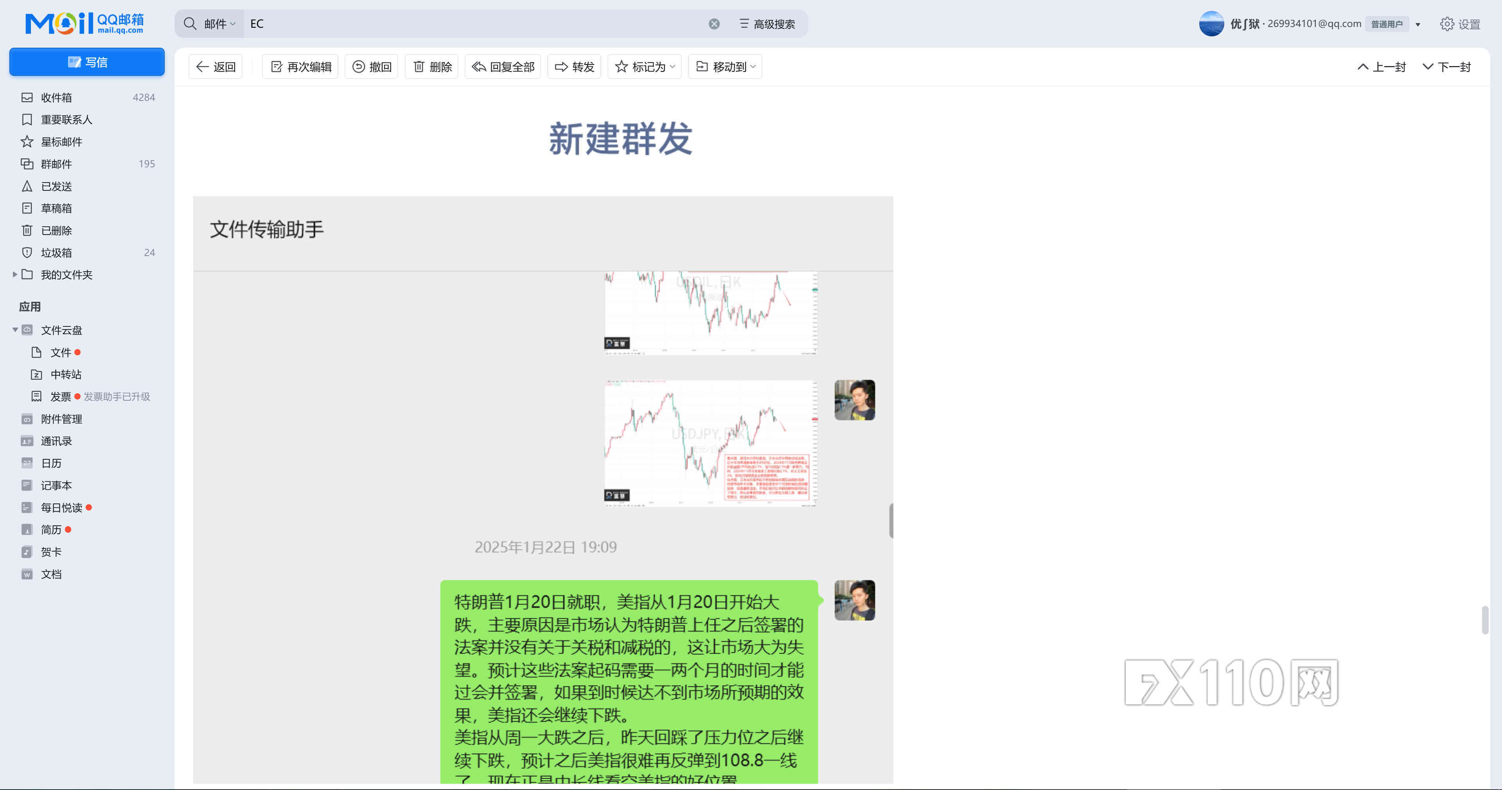The width and height of the screenshot is (1502, 790).
Task: Click 转发 to forward the email
Action: click(574, 67)
